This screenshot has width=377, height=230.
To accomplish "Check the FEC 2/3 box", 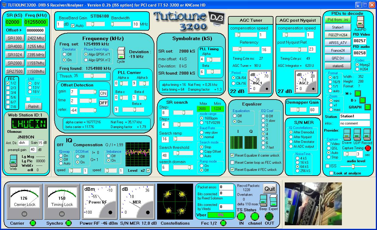I will 8,88.
